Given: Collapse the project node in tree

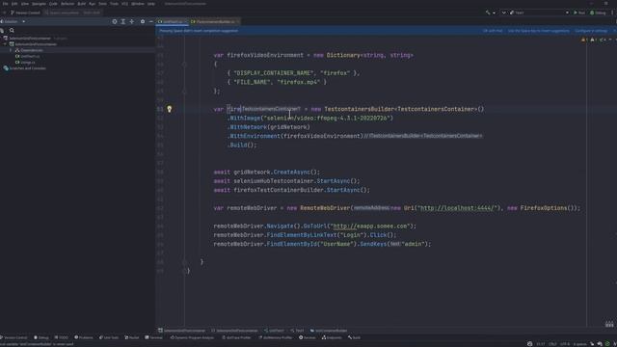Looking at the screenshot, I should pyautogui.click(x=5, y=44).
